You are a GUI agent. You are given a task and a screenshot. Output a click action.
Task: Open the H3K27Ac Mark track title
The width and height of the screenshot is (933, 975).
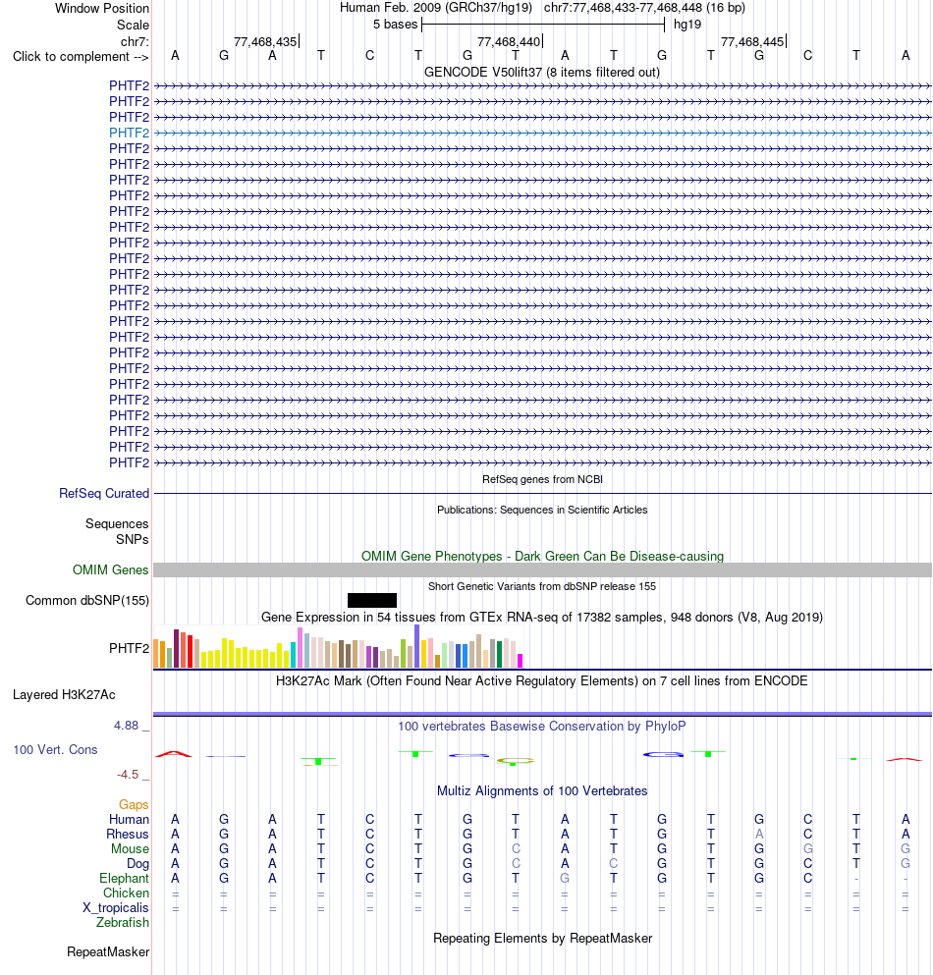(x=542, y=680)
